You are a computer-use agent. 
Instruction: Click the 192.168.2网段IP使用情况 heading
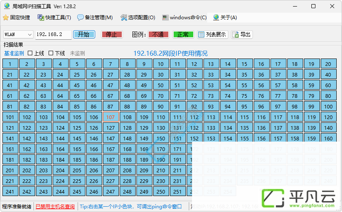(170, 53)
